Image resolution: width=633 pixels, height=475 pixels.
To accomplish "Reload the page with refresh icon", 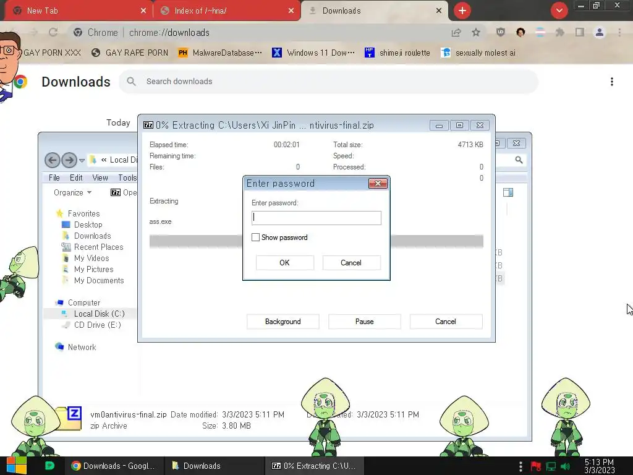I will point(53,32).
